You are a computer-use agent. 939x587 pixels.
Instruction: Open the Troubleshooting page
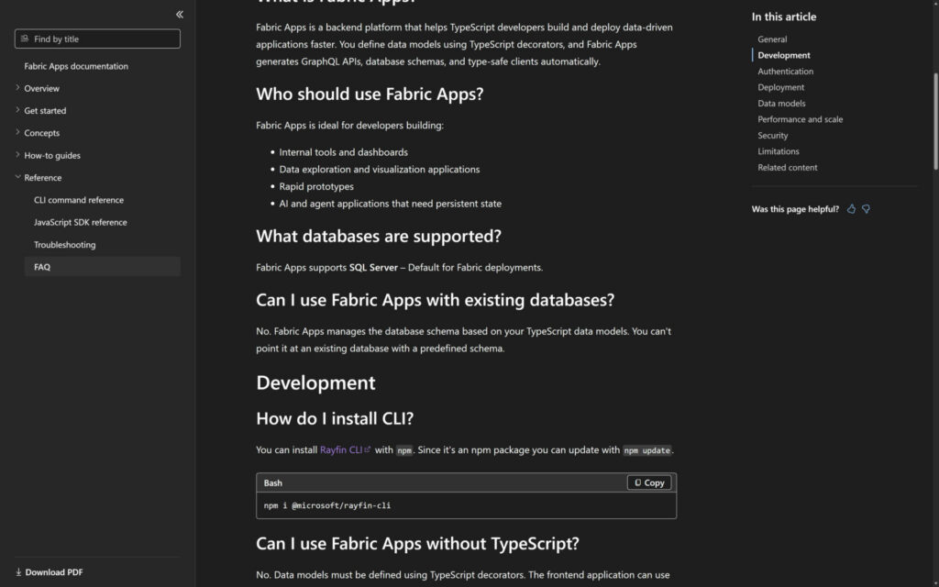[x=65, y=244]
